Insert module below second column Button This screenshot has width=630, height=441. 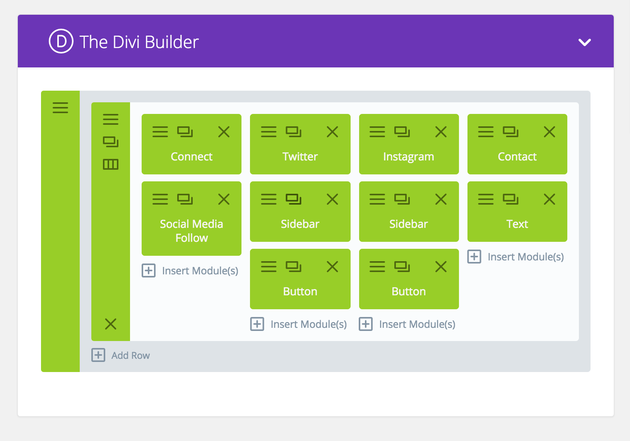pyautogui.click(x=298, y=324)
